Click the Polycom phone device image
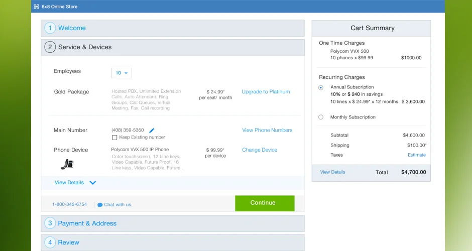The height and width of the screenshot is (251, 472). click(x=67, y=164)
